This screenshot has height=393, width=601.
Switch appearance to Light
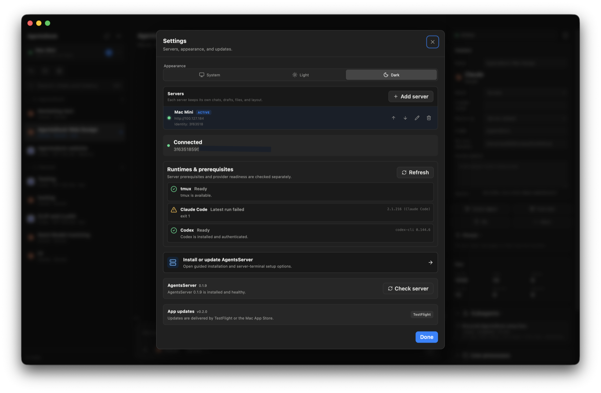pyautogui.click(x=300, y=75)
